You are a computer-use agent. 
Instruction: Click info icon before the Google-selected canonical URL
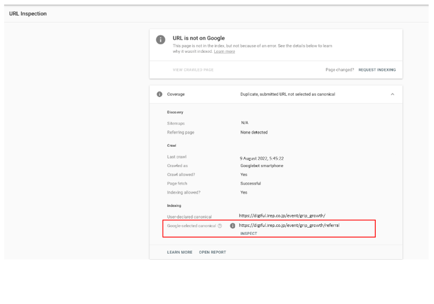click(232, 226)
